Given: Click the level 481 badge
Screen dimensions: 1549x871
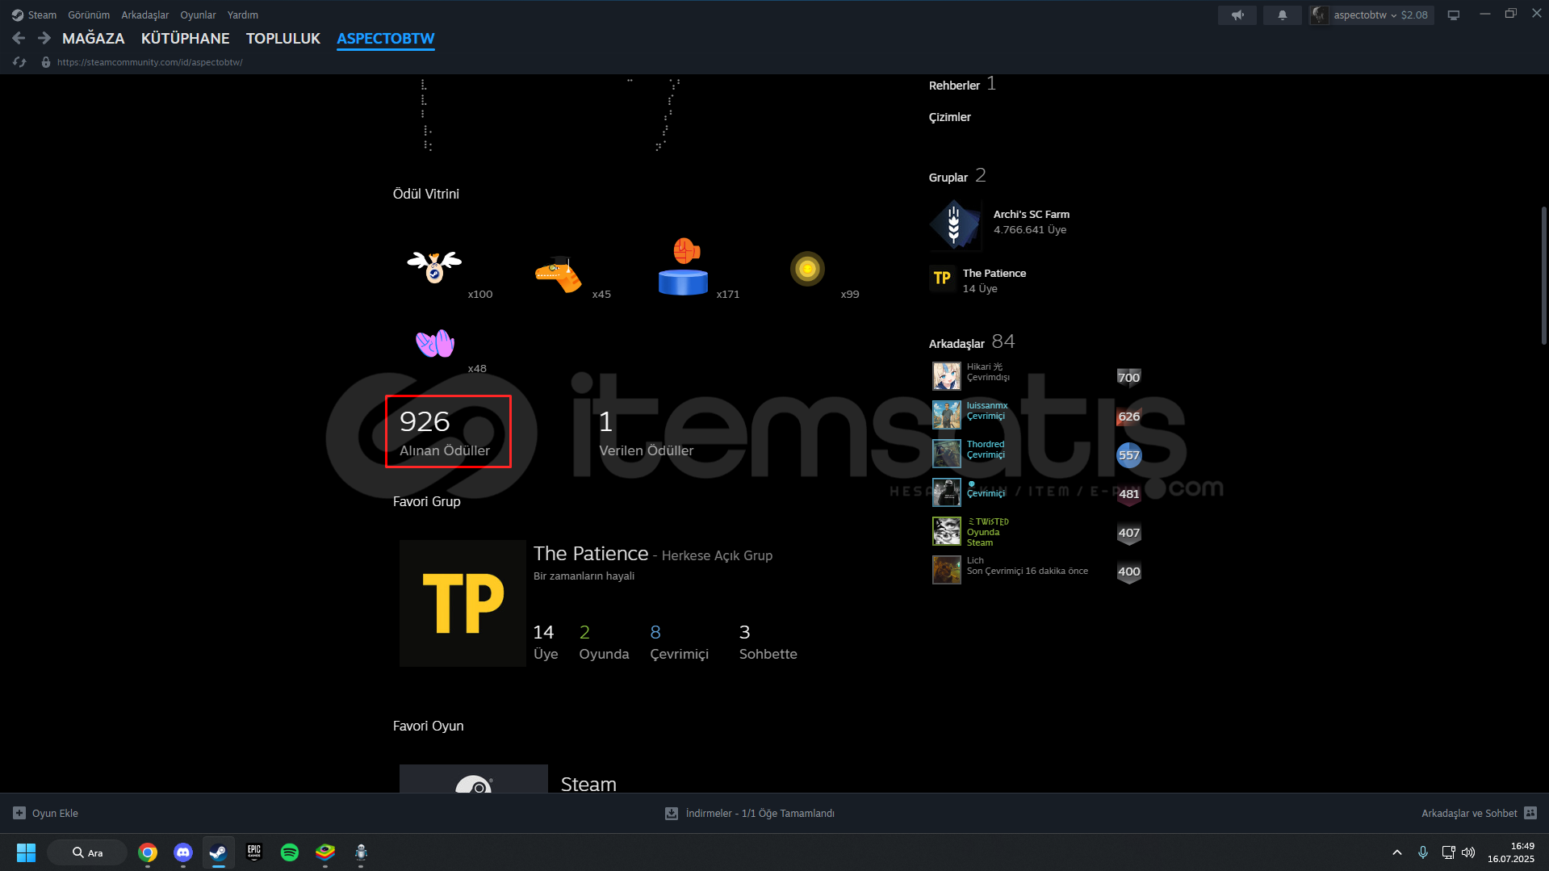Looking at the screenshot, I should (1128, 494).
